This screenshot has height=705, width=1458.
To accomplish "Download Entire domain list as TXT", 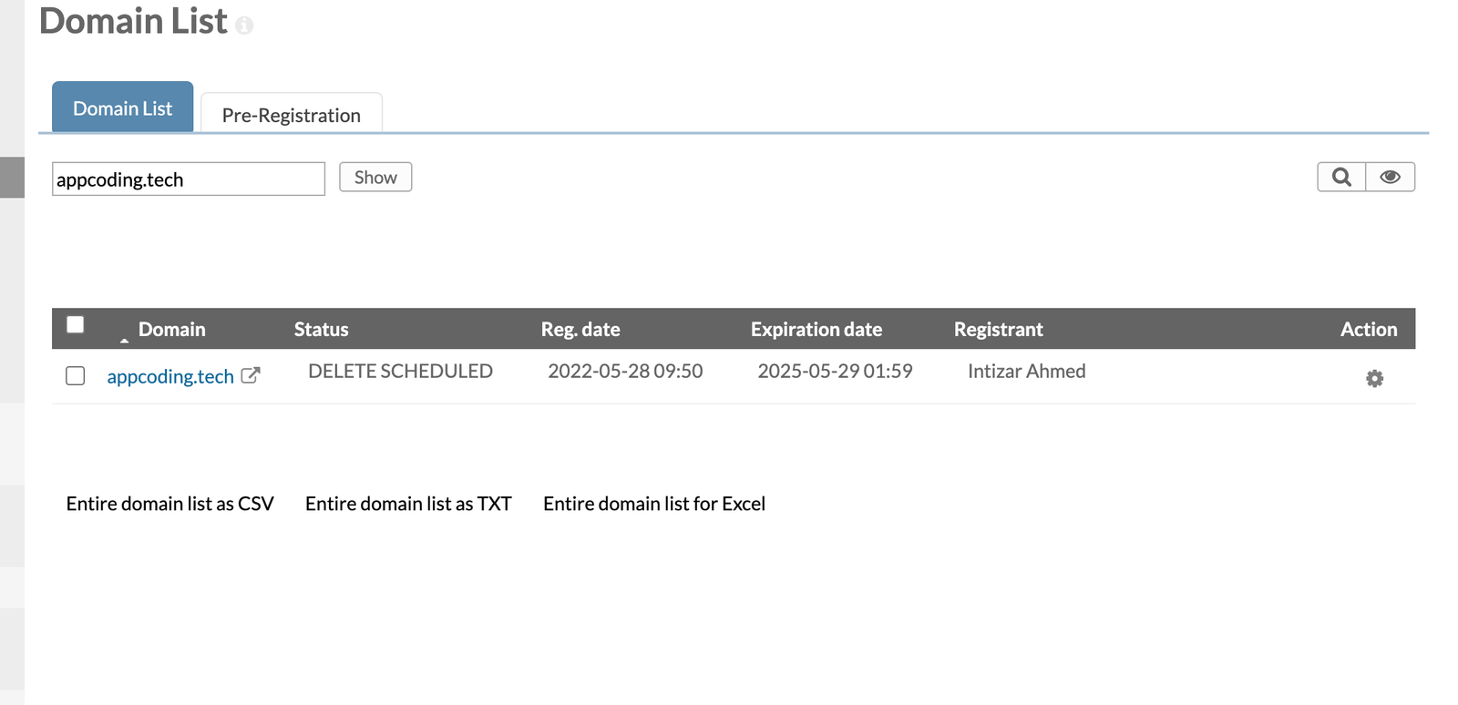I will (408, 504).
